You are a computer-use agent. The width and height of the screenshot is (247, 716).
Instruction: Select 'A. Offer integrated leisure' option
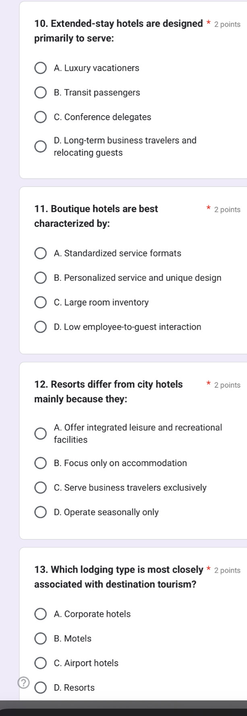[x=40, y=434]
